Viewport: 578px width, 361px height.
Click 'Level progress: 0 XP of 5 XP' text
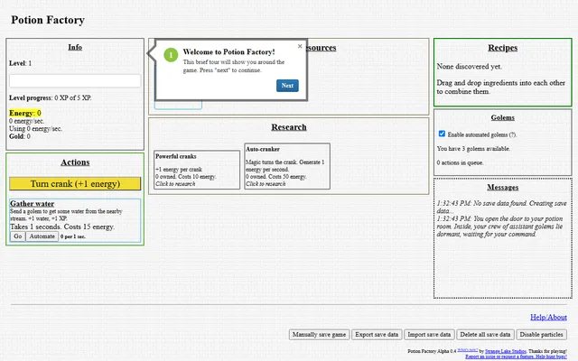[x=51, y=98]
